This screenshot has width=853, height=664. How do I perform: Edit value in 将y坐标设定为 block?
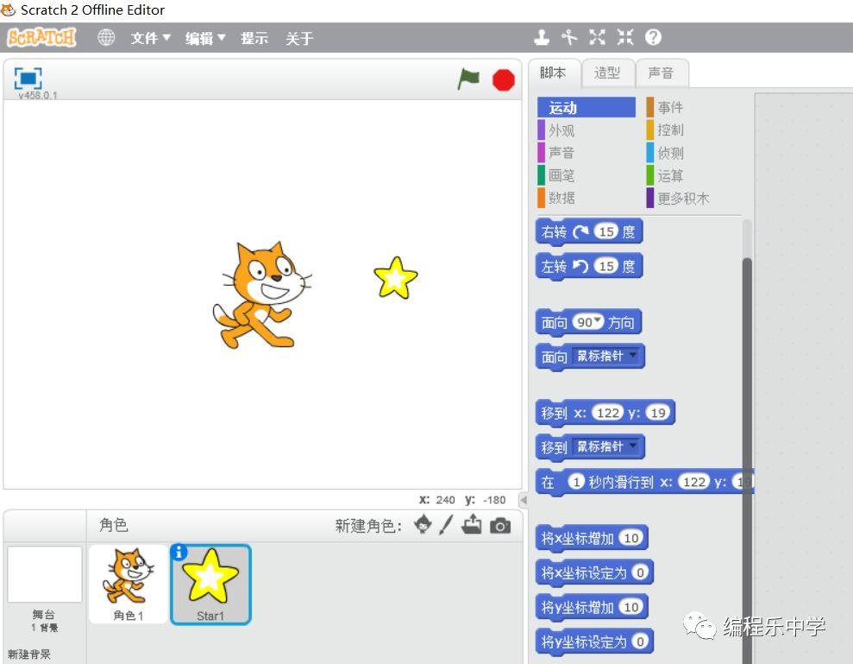pos(640,642)
